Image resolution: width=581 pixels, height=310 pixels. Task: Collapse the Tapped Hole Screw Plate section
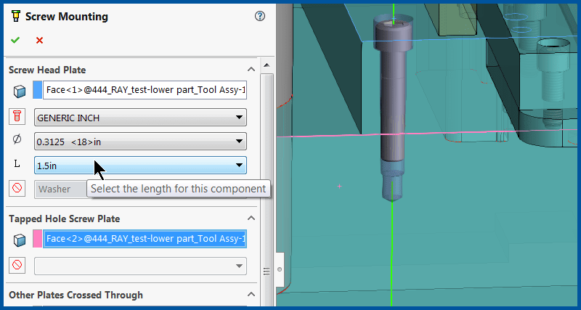click(x=251, y=219)
